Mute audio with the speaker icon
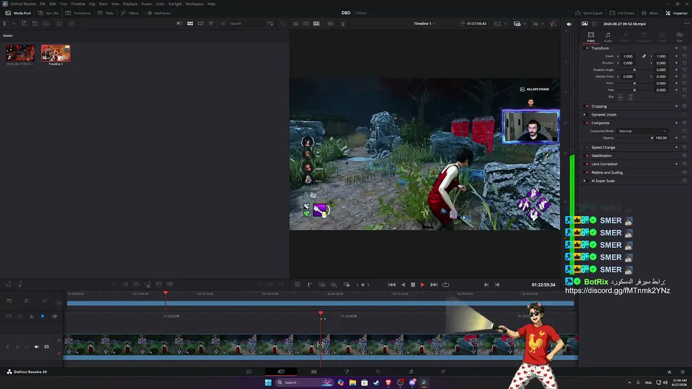The height and width of the screenshot is (389, 692). coord(569,24)
